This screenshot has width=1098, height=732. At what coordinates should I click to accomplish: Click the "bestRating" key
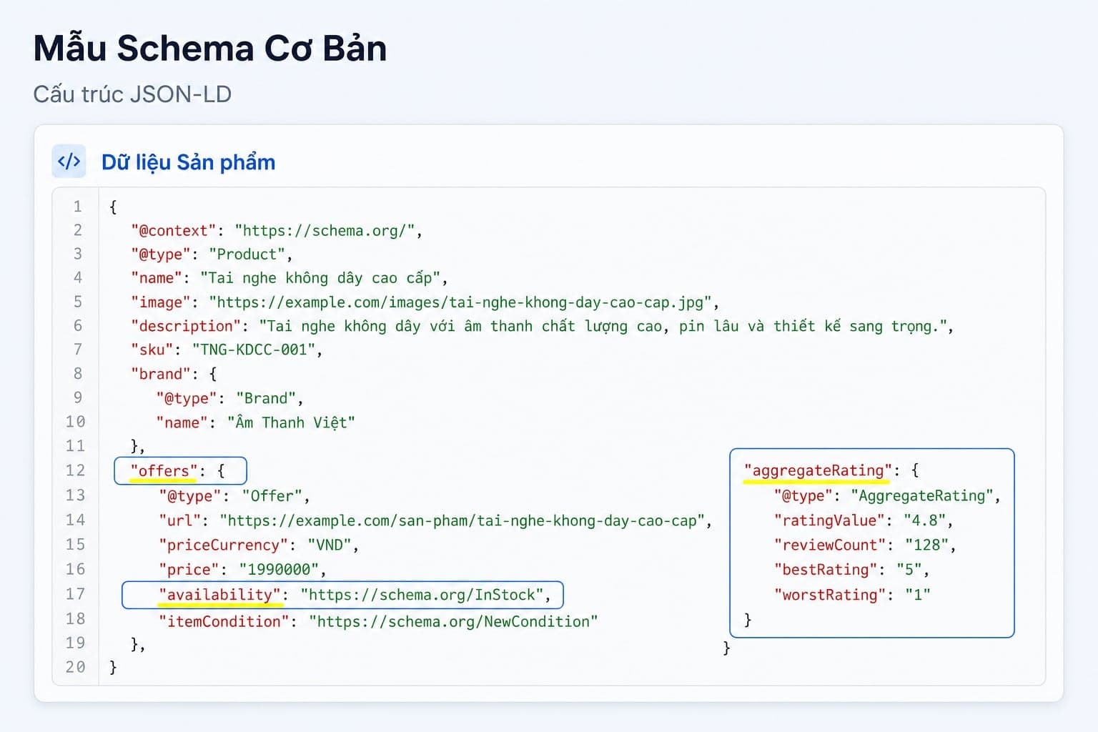point(825,570)
